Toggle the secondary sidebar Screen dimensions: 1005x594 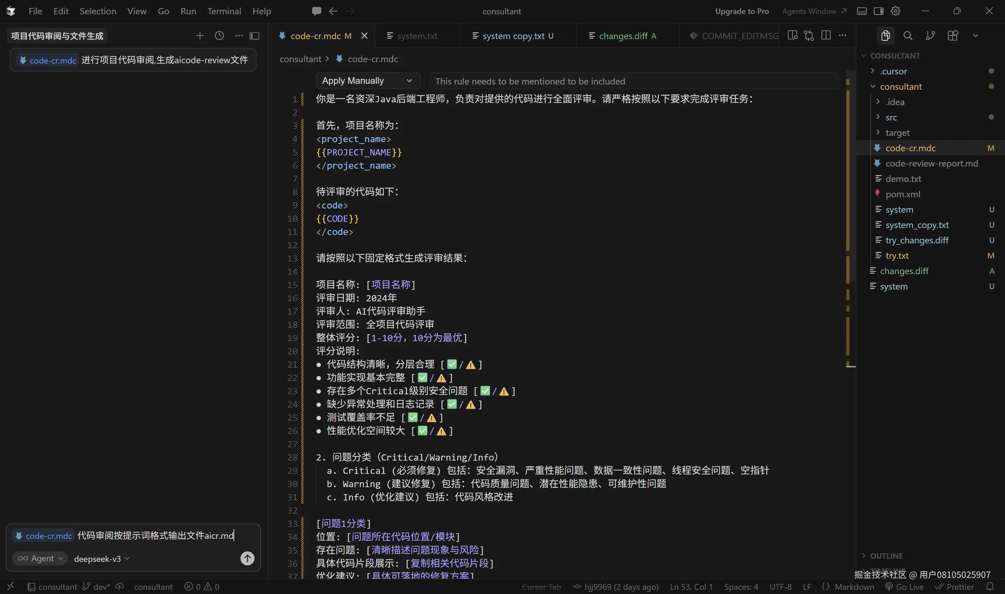point(879,11)
